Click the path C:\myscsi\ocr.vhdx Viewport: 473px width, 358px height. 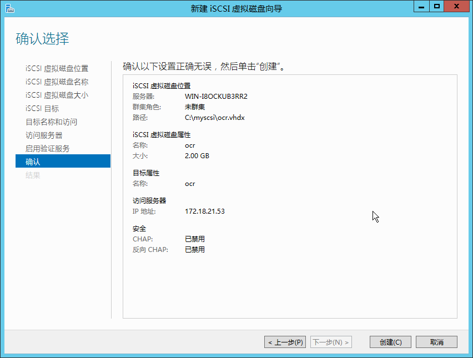click(214, 118)
